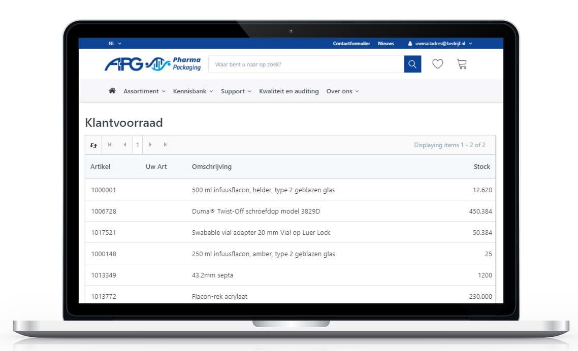Image resolution: width=578 pixels, height=351 pixels.
Task: Go to last page of table
Action: pos(166,145)
